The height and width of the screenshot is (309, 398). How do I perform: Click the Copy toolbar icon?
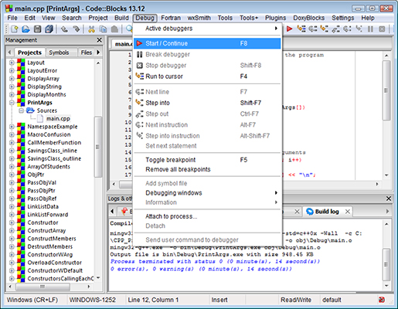point(103,29)
